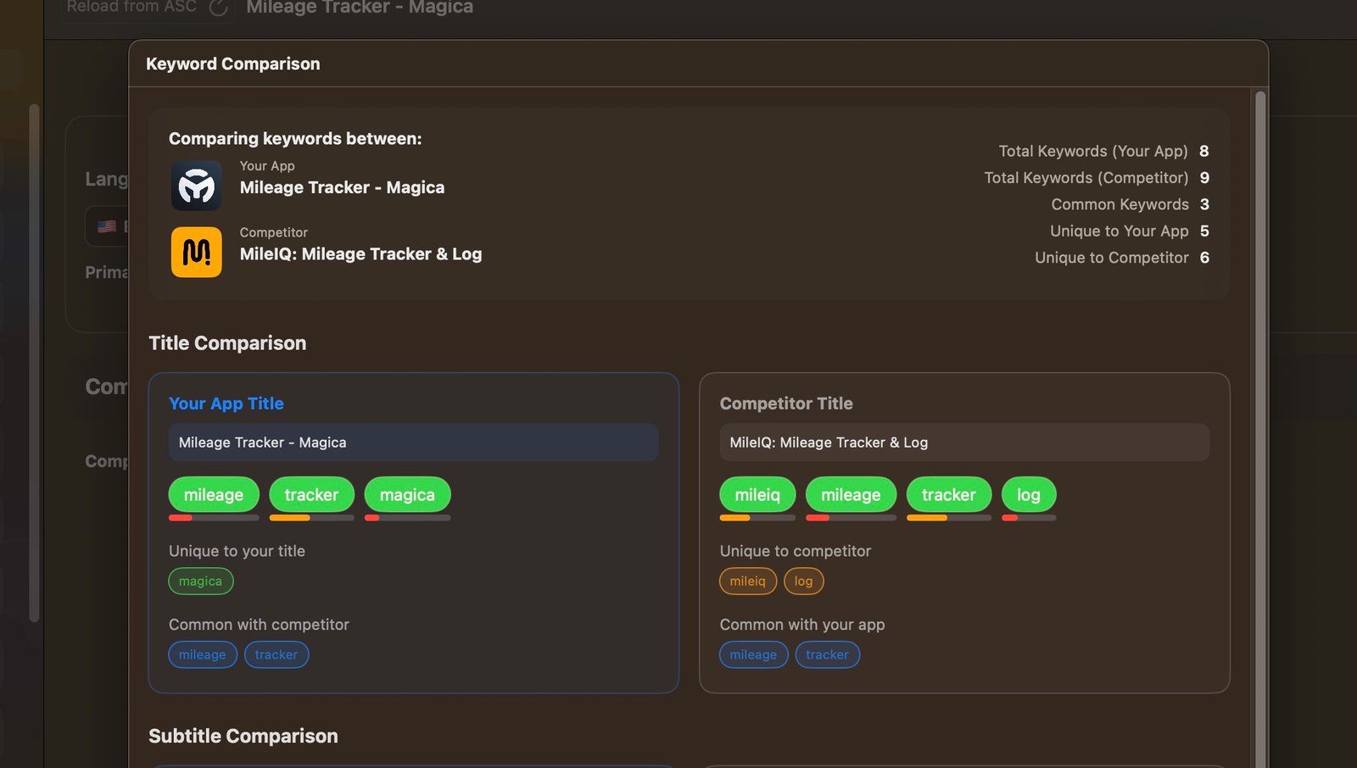Click blue 'mileage' tag under Common with your app
The width and height of the screenshot is (1357, 768).
tap(754, 654)
